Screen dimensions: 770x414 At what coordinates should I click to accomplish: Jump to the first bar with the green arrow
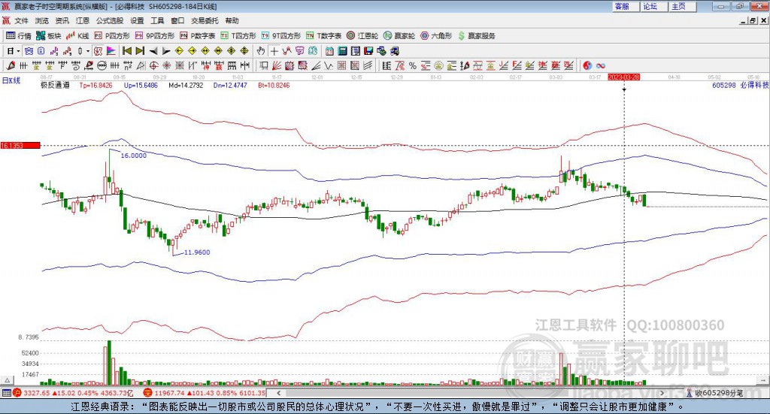tap(126, 51)
